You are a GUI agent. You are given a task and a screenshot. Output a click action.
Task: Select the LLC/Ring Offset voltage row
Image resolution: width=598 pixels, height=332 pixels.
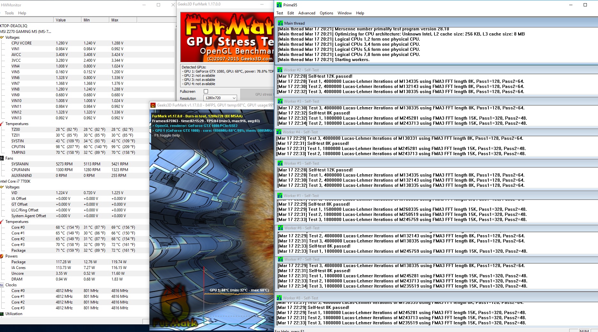(74, 210)
